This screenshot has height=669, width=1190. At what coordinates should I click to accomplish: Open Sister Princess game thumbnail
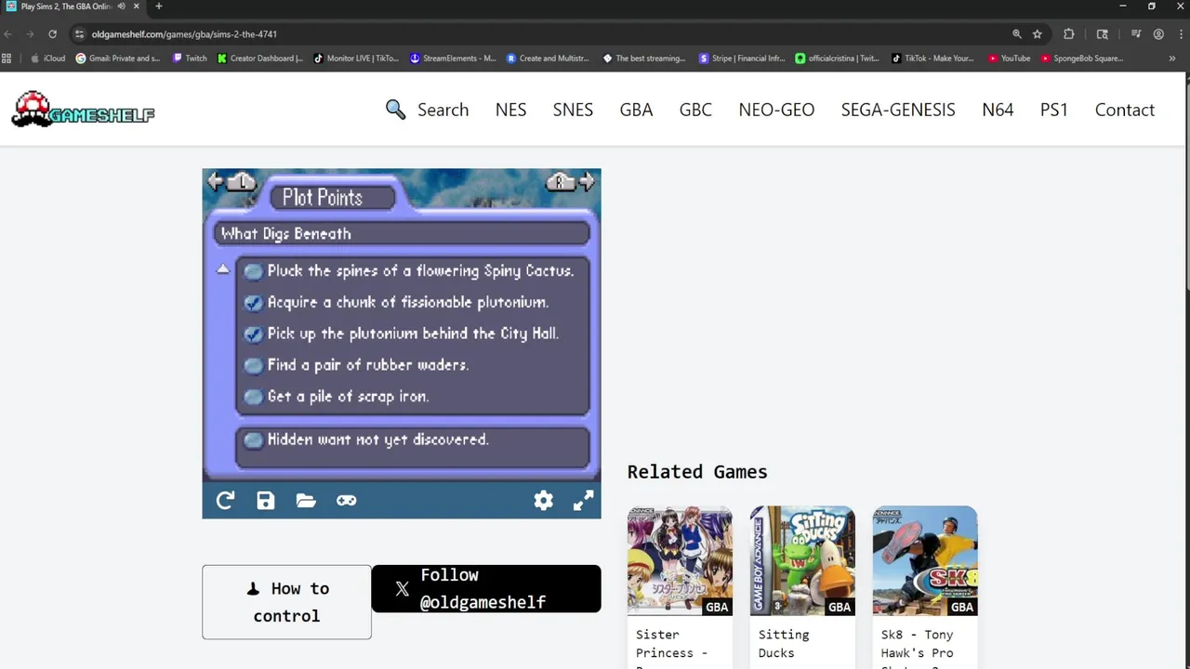(x=680, y=560)
